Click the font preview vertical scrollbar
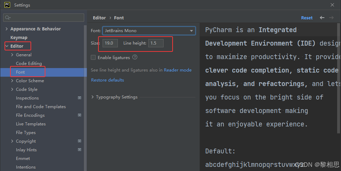Image resolution: width=341 pixels, height=171 pixels. tap(339, 78)
